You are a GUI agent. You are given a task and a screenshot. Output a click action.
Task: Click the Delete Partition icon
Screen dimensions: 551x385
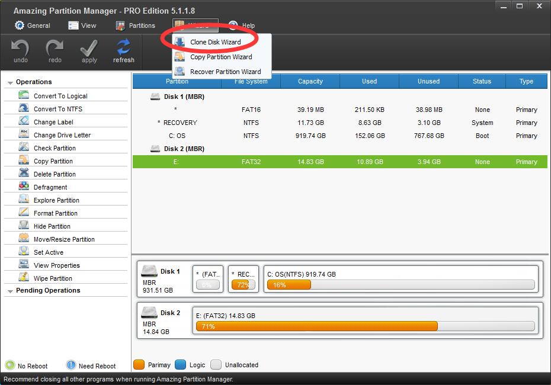coord(24,173)
